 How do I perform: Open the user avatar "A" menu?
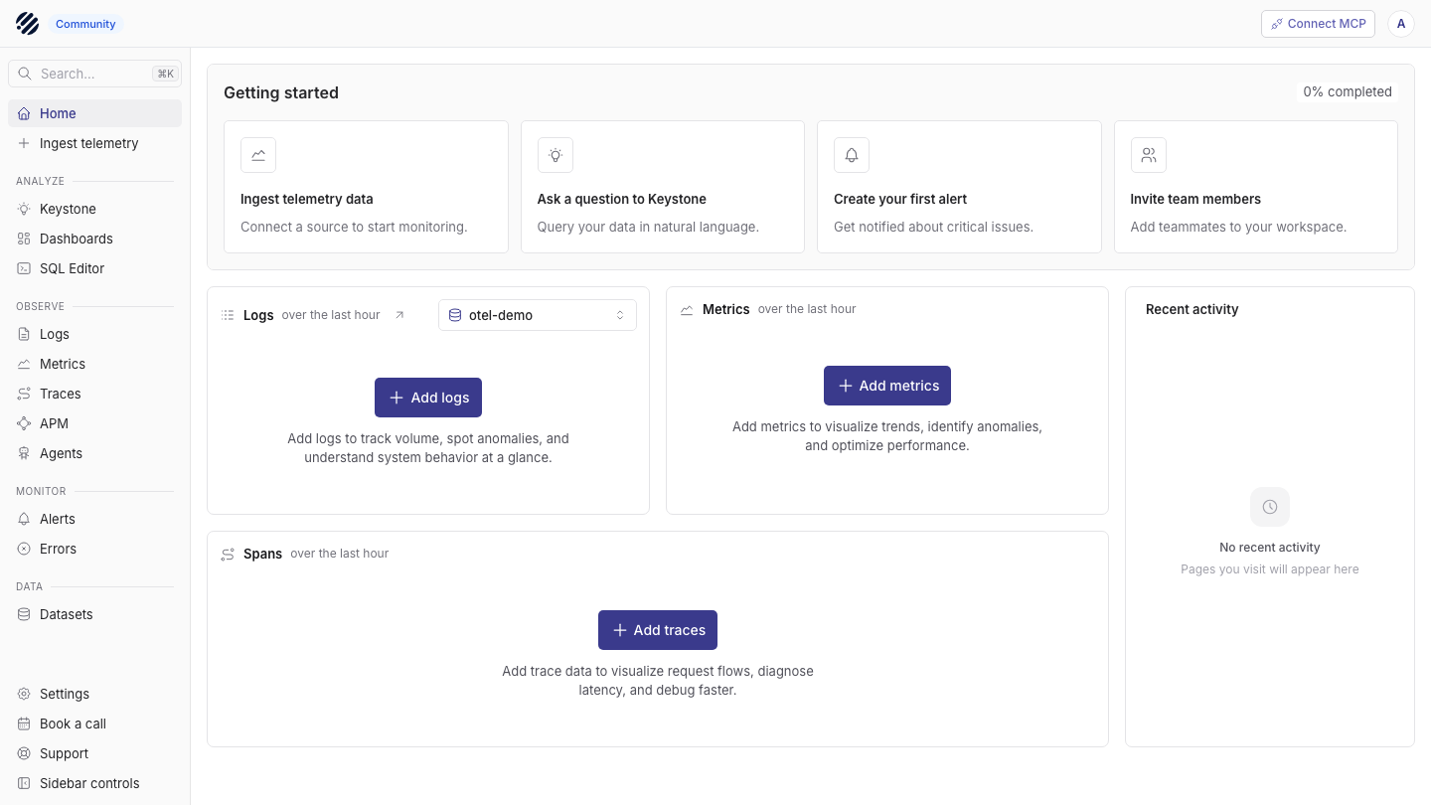(x=1401, y=24)
